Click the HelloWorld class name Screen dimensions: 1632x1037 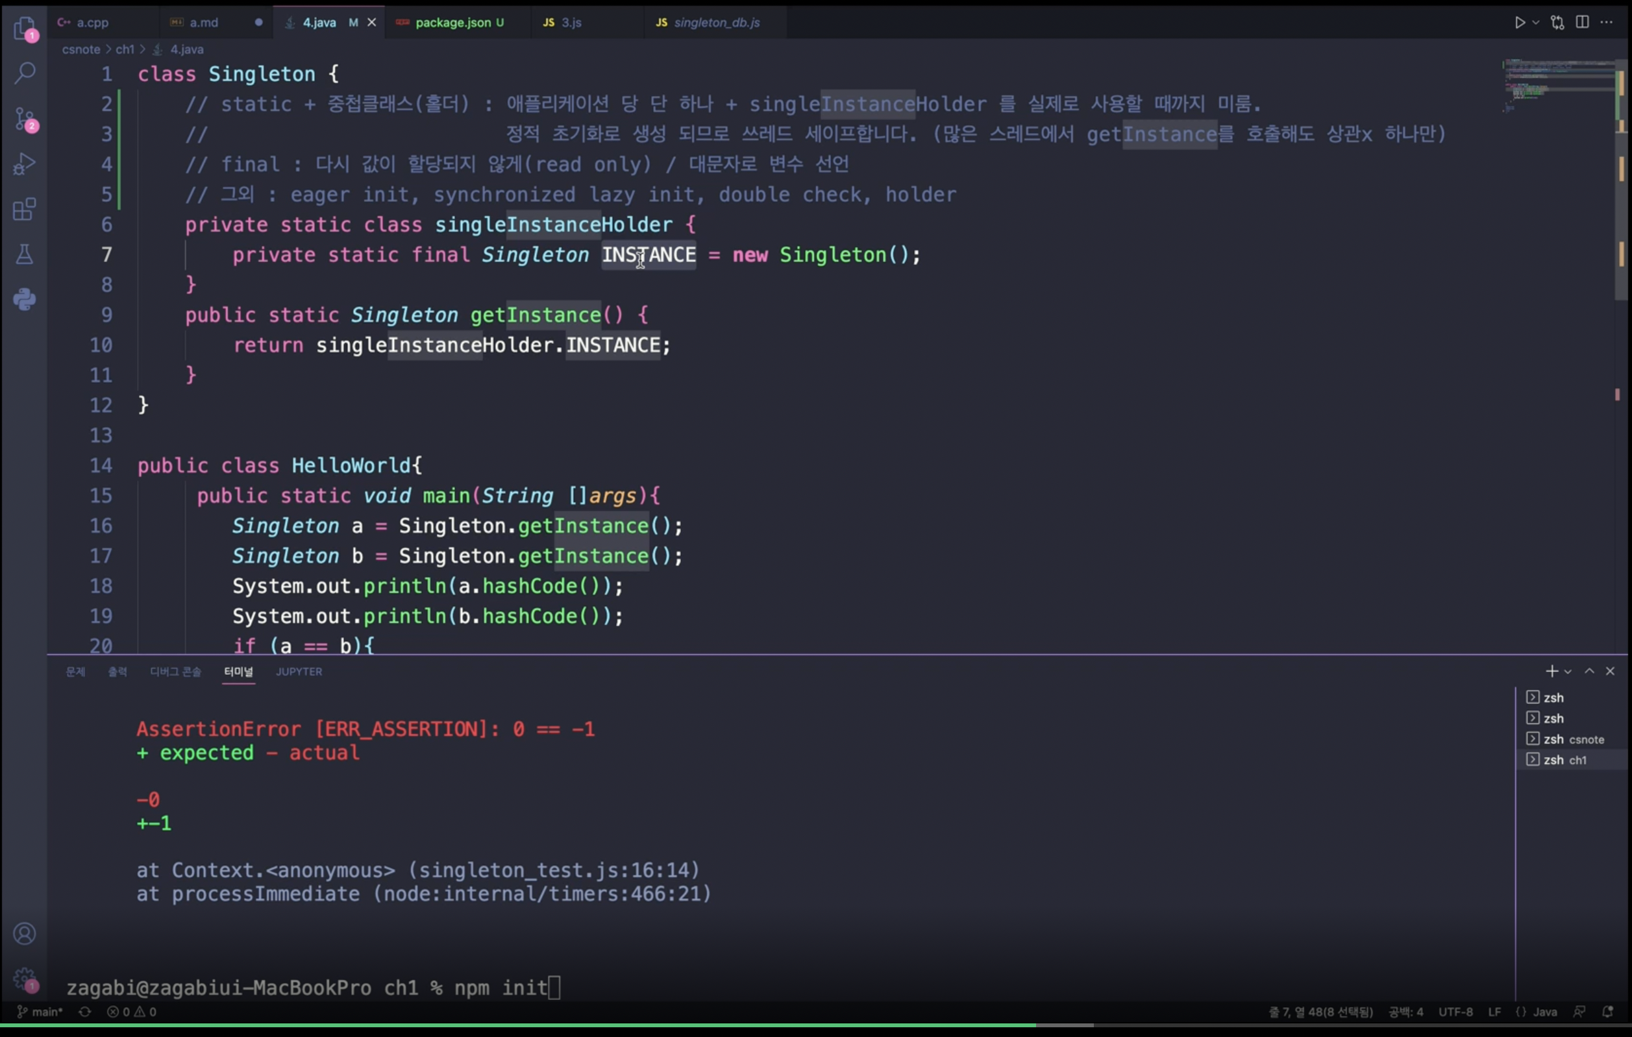click(351, 465)
